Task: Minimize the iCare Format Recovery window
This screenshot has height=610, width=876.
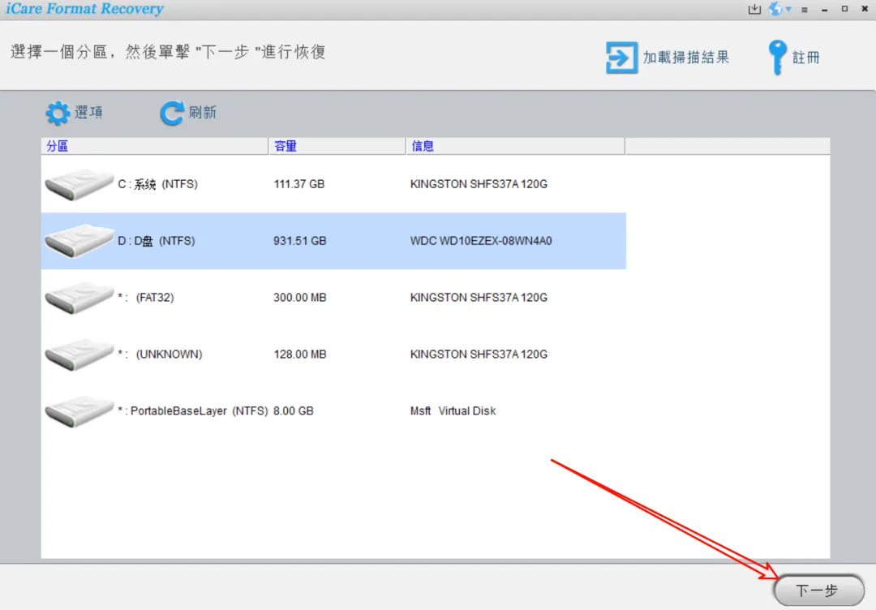Action: tap(825, 10)
